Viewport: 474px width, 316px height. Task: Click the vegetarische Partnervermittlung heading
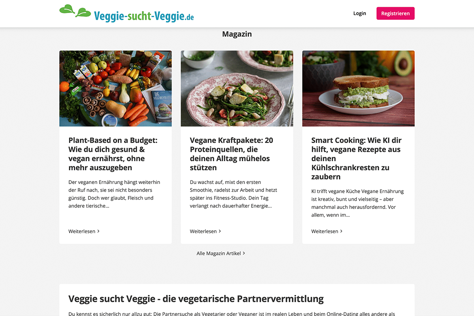[196, 299]
